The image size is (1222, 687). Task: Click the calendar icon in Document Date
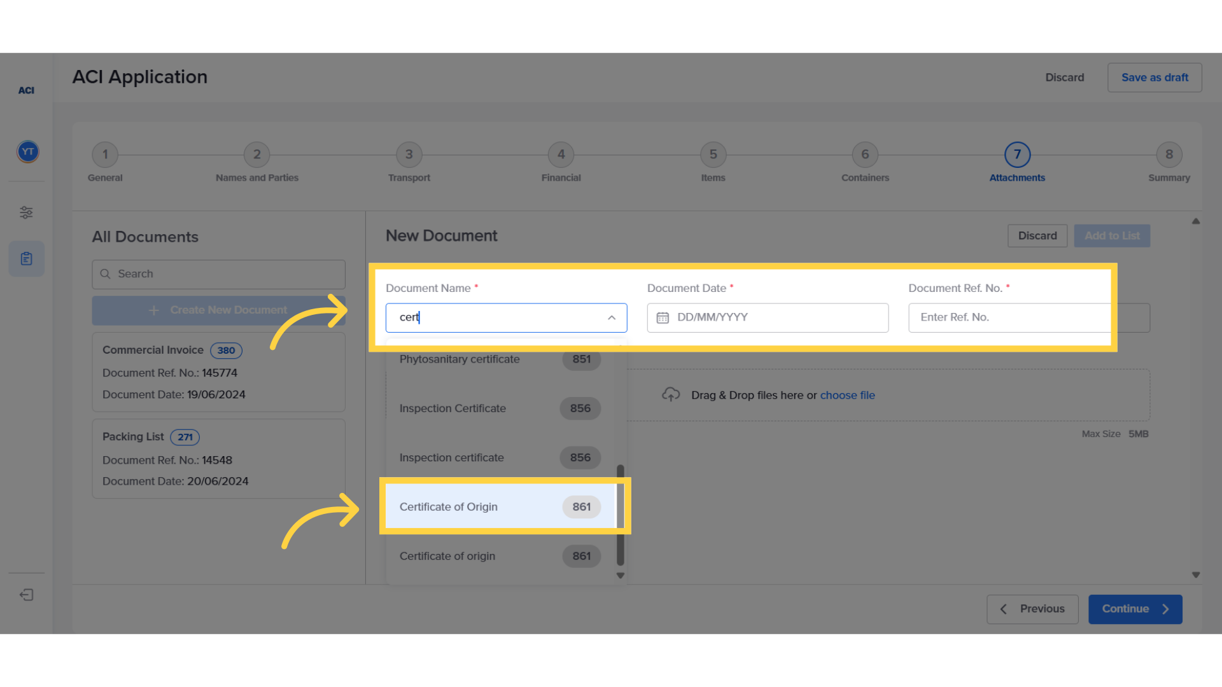click(x=663, y=317)
